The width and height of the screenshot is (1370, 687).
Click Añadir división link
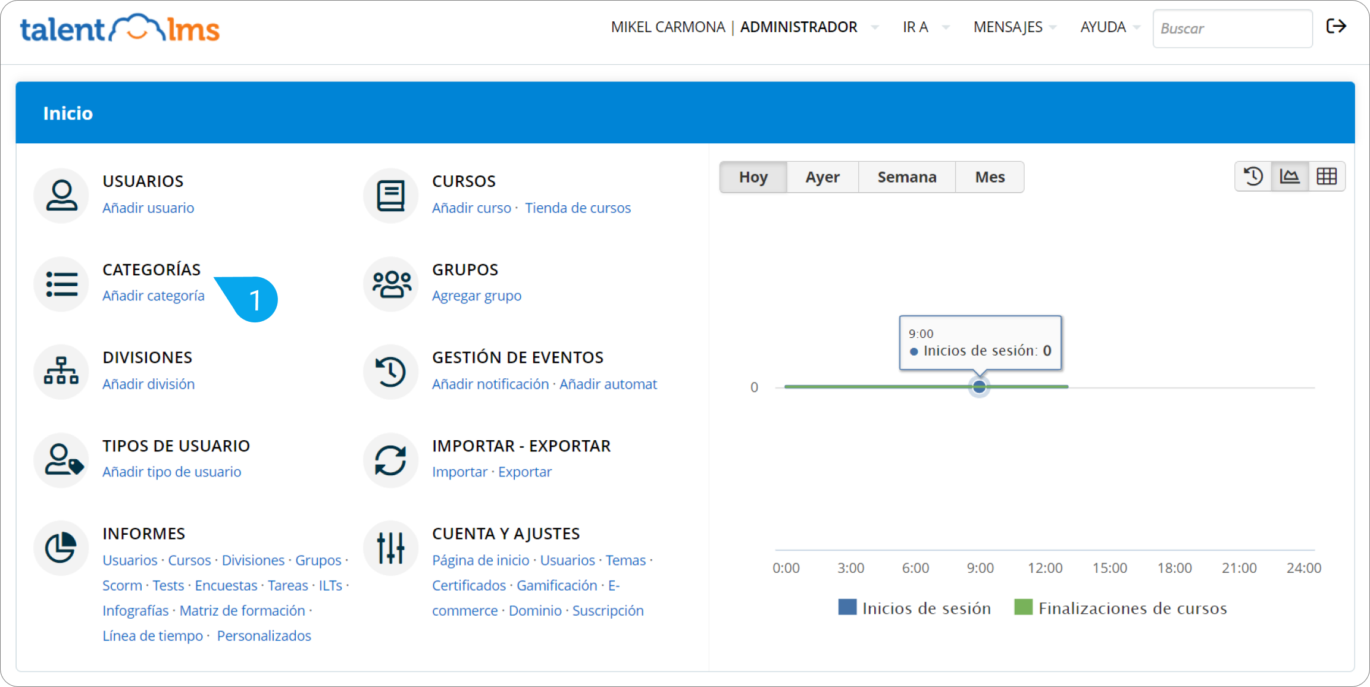tap(148, 384)
